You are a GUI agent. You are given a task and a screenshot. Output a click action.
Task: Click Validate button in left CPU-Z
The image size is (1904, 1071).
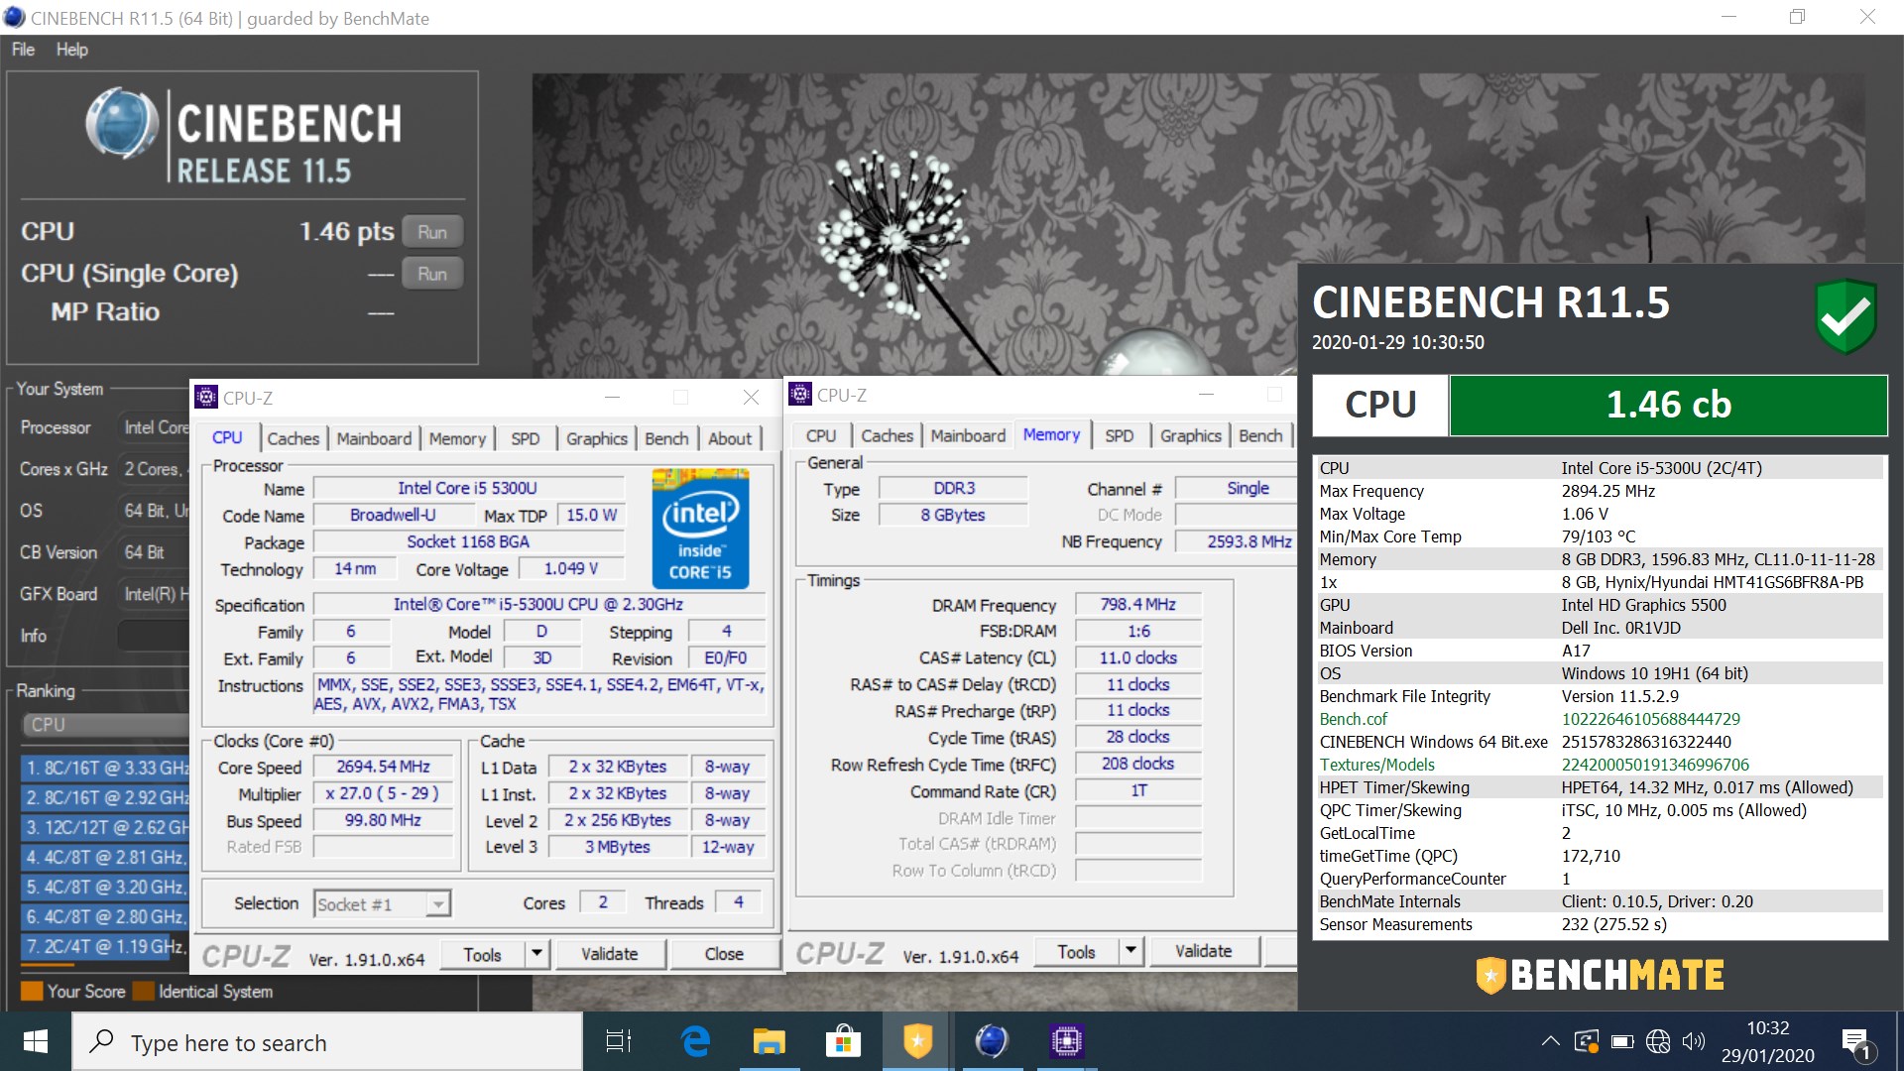point(609,954)
